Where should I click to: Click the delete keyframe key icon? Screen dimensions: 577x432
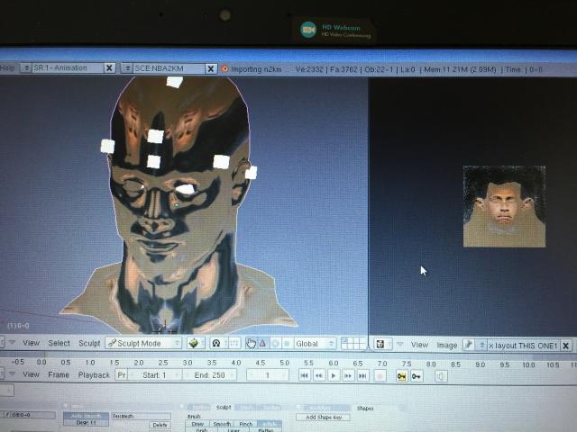(x=417, y=375)
